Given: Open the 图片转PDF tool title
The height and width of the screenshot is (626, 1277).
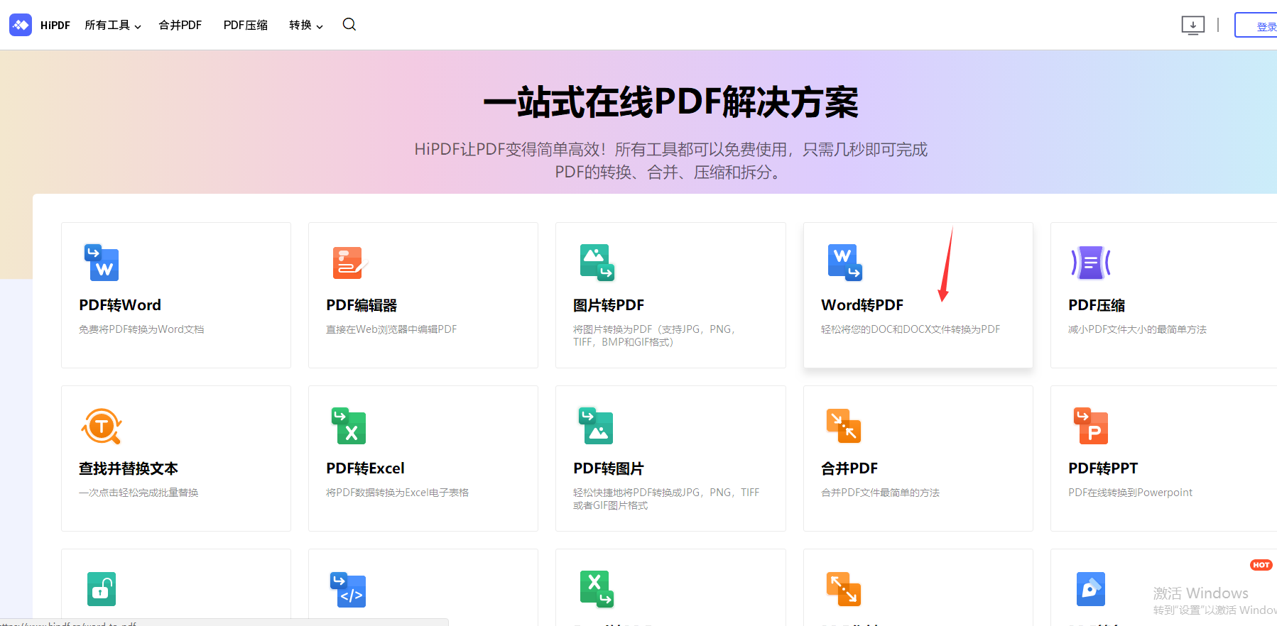Looking at the screenshot, I should (609, 305).
